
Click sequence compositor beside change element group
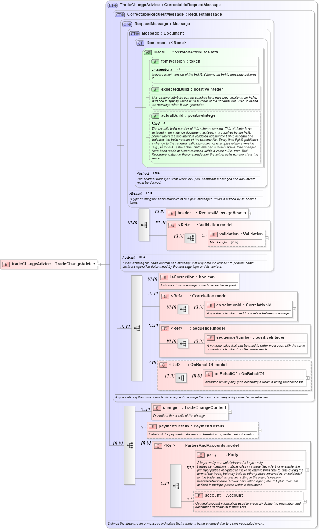pos(129,445)
